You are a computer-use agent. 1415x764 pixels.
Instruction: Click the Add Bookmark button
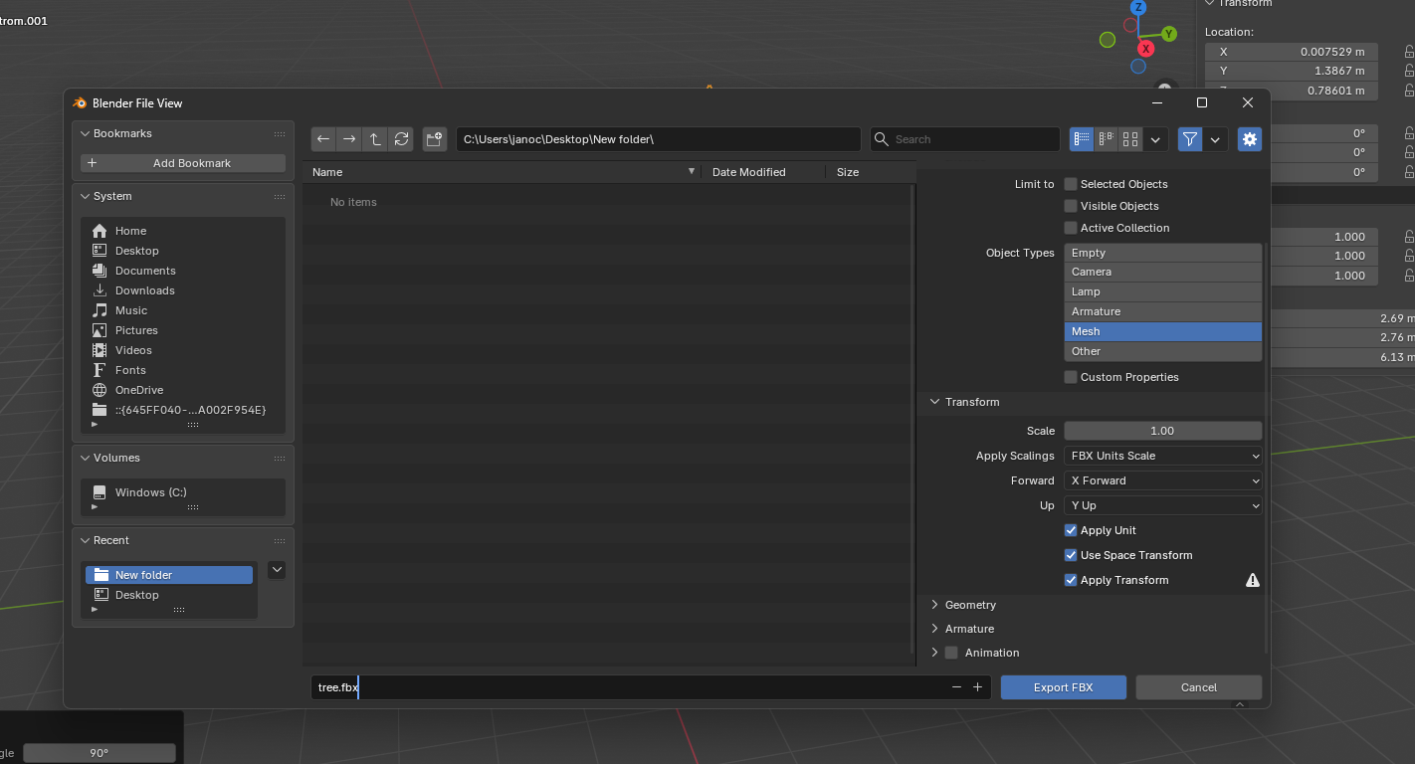click(x=183, y=163)
